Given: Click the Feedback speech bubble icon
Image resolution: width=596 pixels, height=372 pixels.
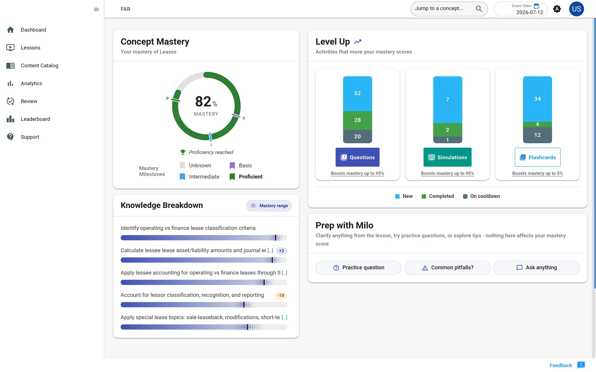Looking at the screenshot, I should [x=581, y=365].
